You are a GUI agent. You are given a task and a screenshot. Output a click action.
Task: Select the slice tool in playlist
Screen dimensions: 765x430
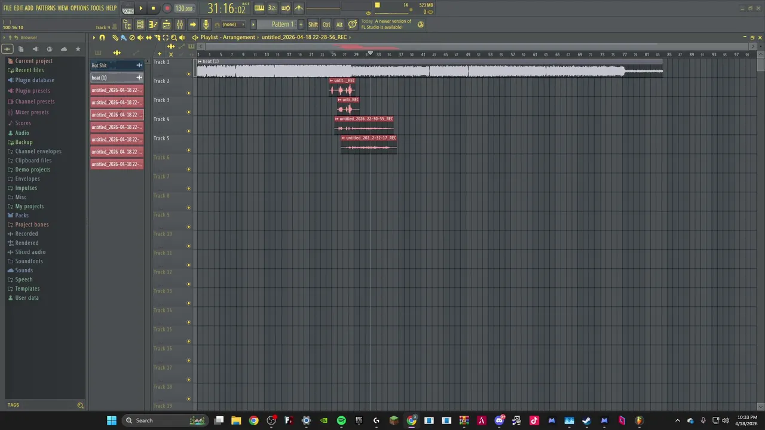point(157,38)
